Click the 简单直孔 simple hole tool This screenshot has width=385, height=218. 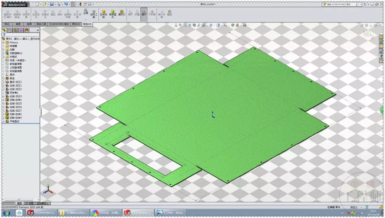(x=112, y=14)
